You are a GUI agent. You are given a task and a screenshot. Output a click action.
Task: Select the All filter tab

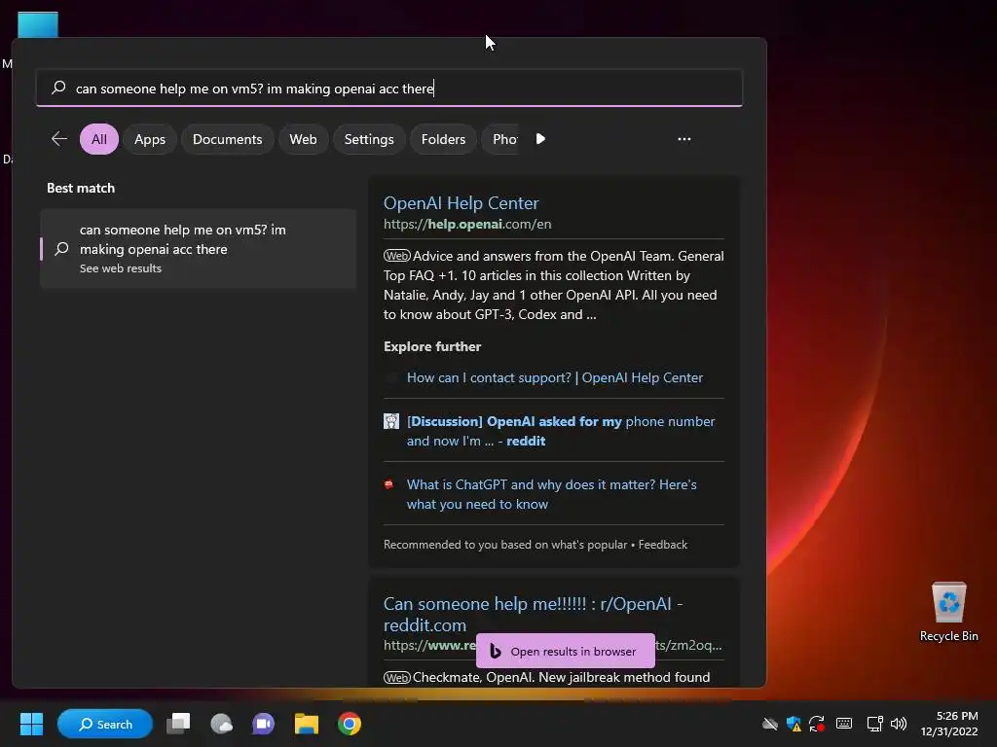point(99,139)
